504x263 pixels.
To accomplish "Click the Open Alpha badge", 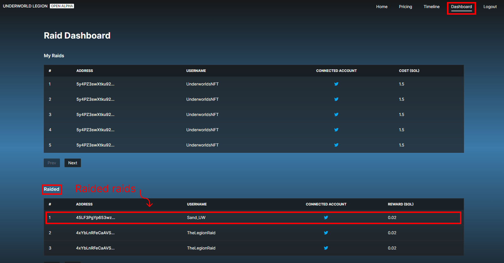I will point(62,6).
